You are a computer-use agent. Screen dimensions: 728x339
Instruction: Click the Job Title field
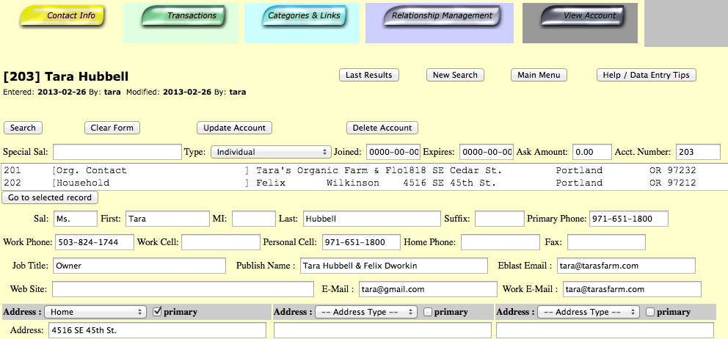[139, 266]
